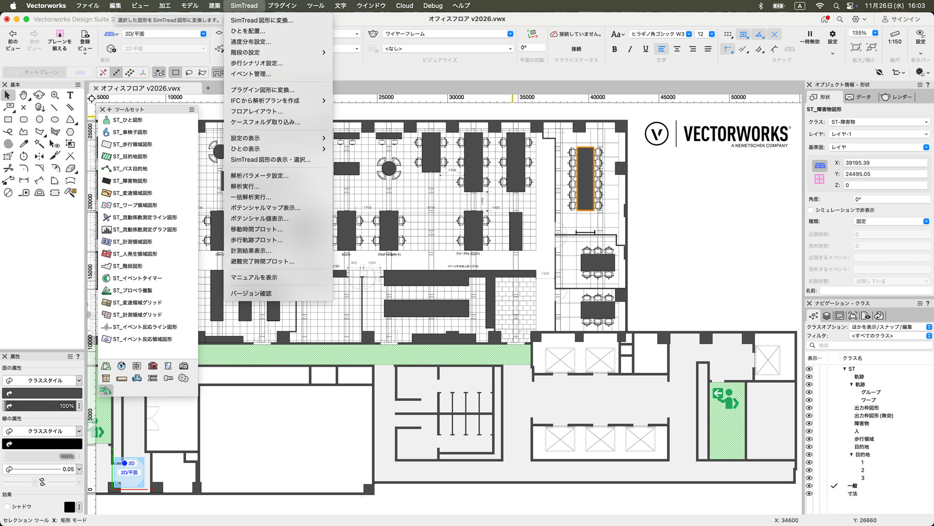Select the Zoom magnifier tool

point(54,95)
